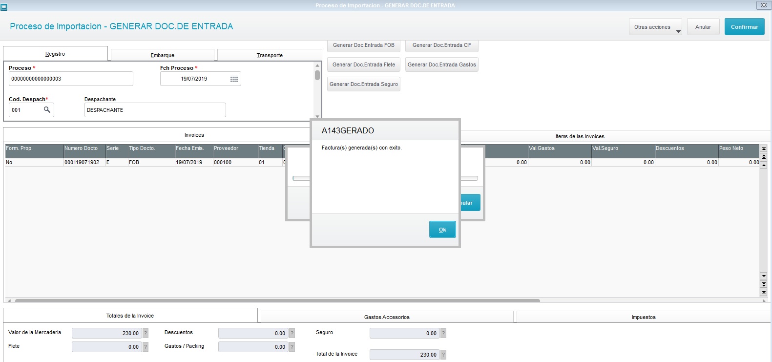Click the progress bar behind the dialog

click(301, 178)
